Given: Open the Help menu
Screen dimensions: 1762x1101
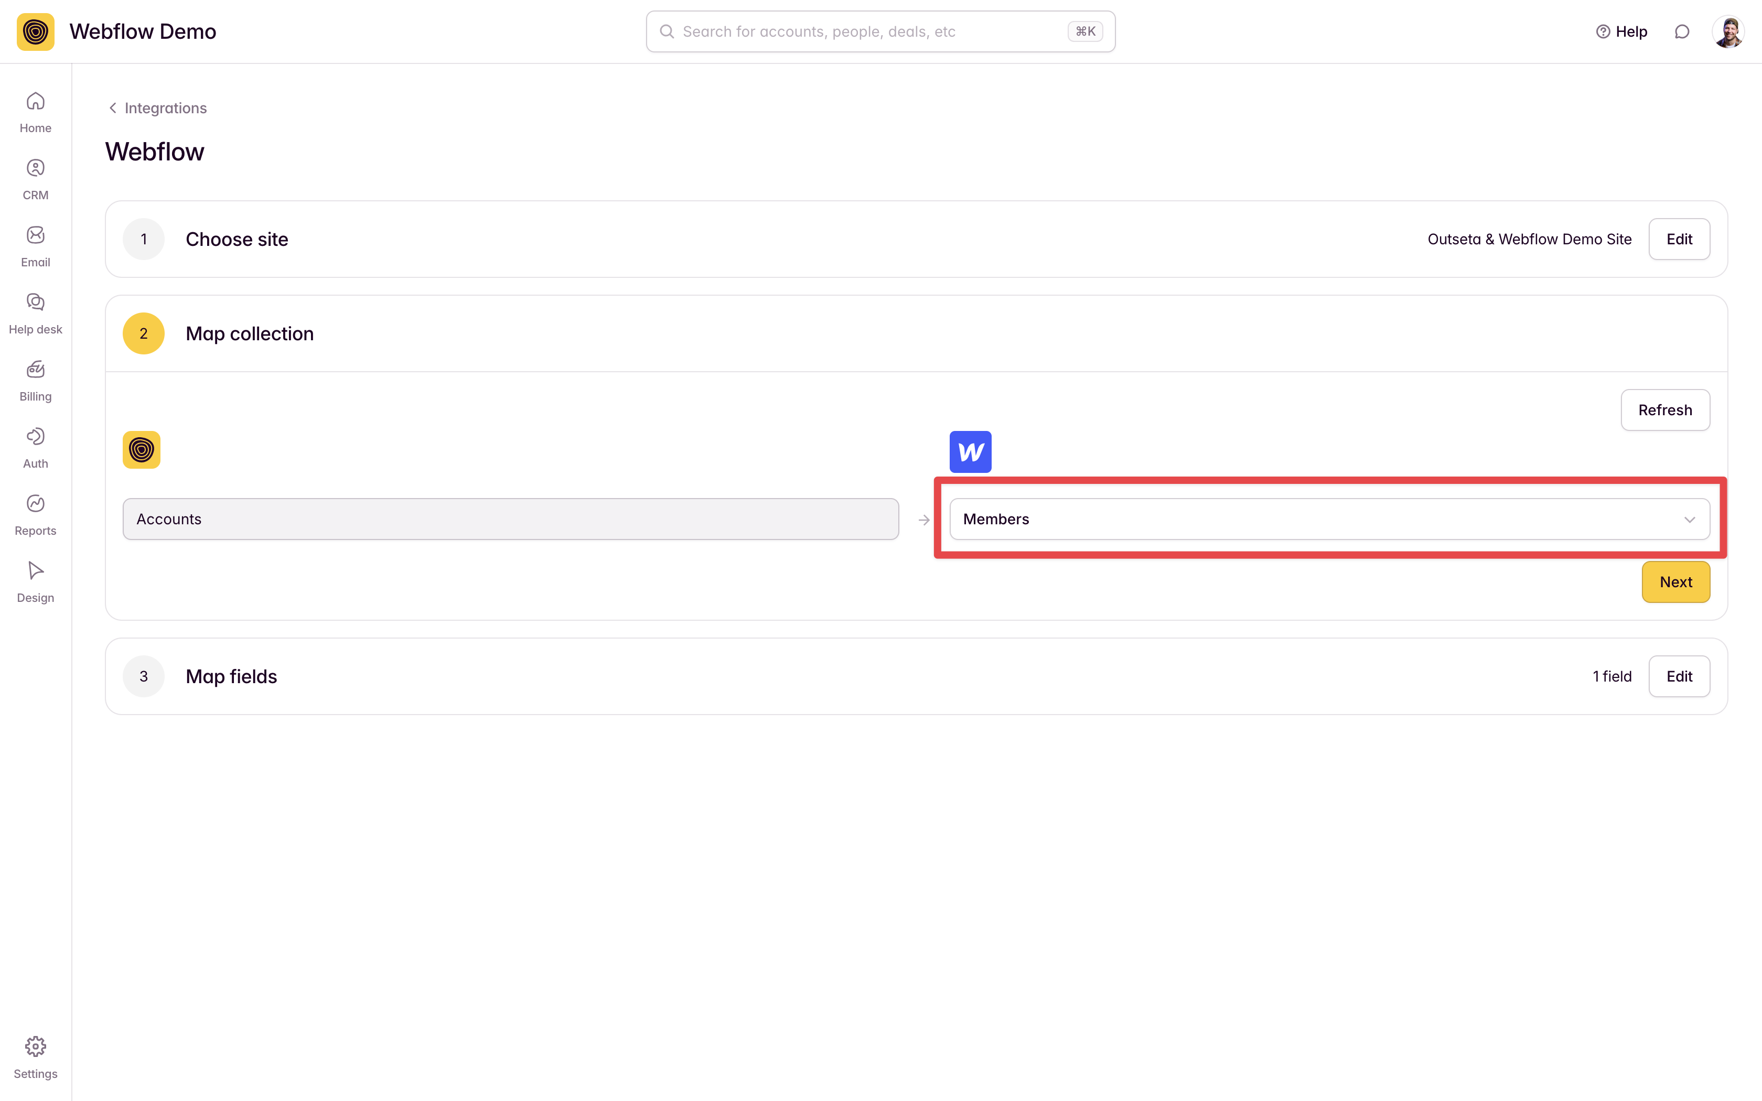Looking at the screenshot, I should pyautogui.click(x=1621, y=31).
